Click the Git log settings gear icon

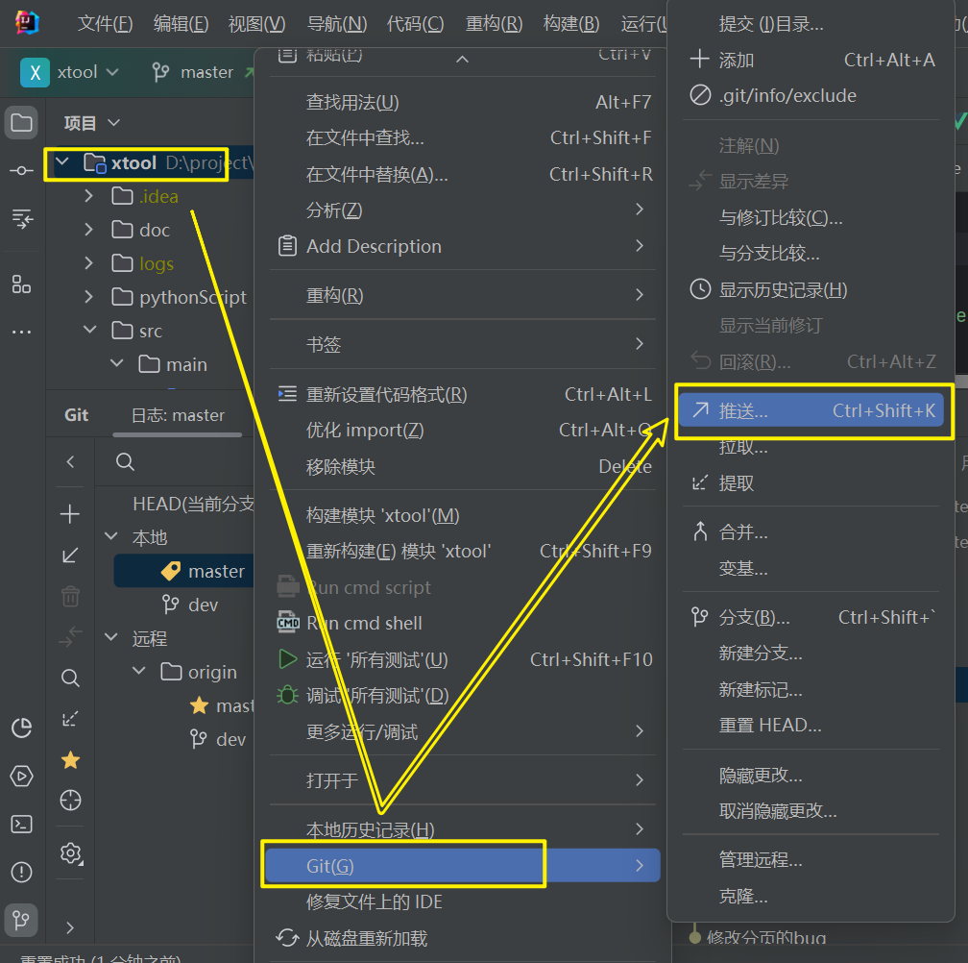[x=70, y=852]
